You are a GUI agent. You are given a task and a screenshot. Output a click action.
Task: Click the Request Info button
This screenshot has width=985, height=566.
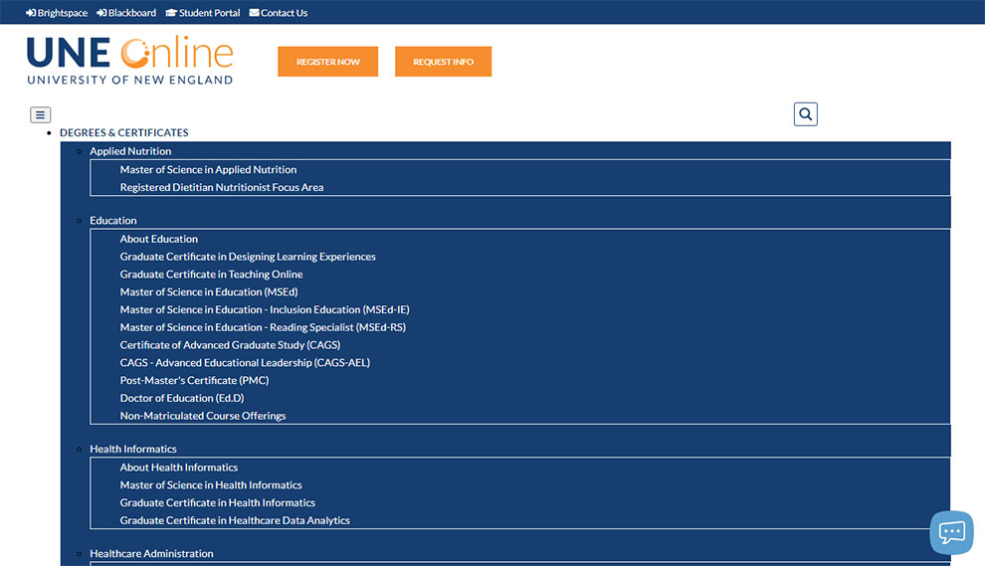coord(444,62)
